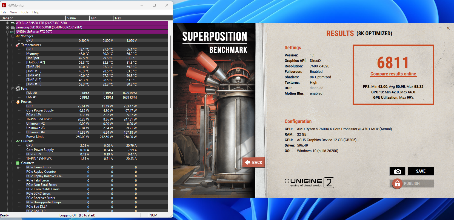The width and height of the screenshot is (454, 220).
Task: Collapse the Counters section
Action: pos(13,163)
